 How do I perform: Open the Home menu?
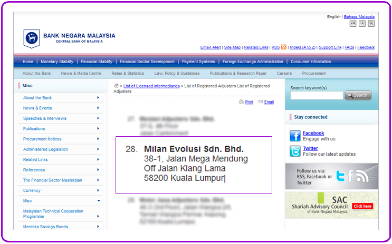[28, 62]
